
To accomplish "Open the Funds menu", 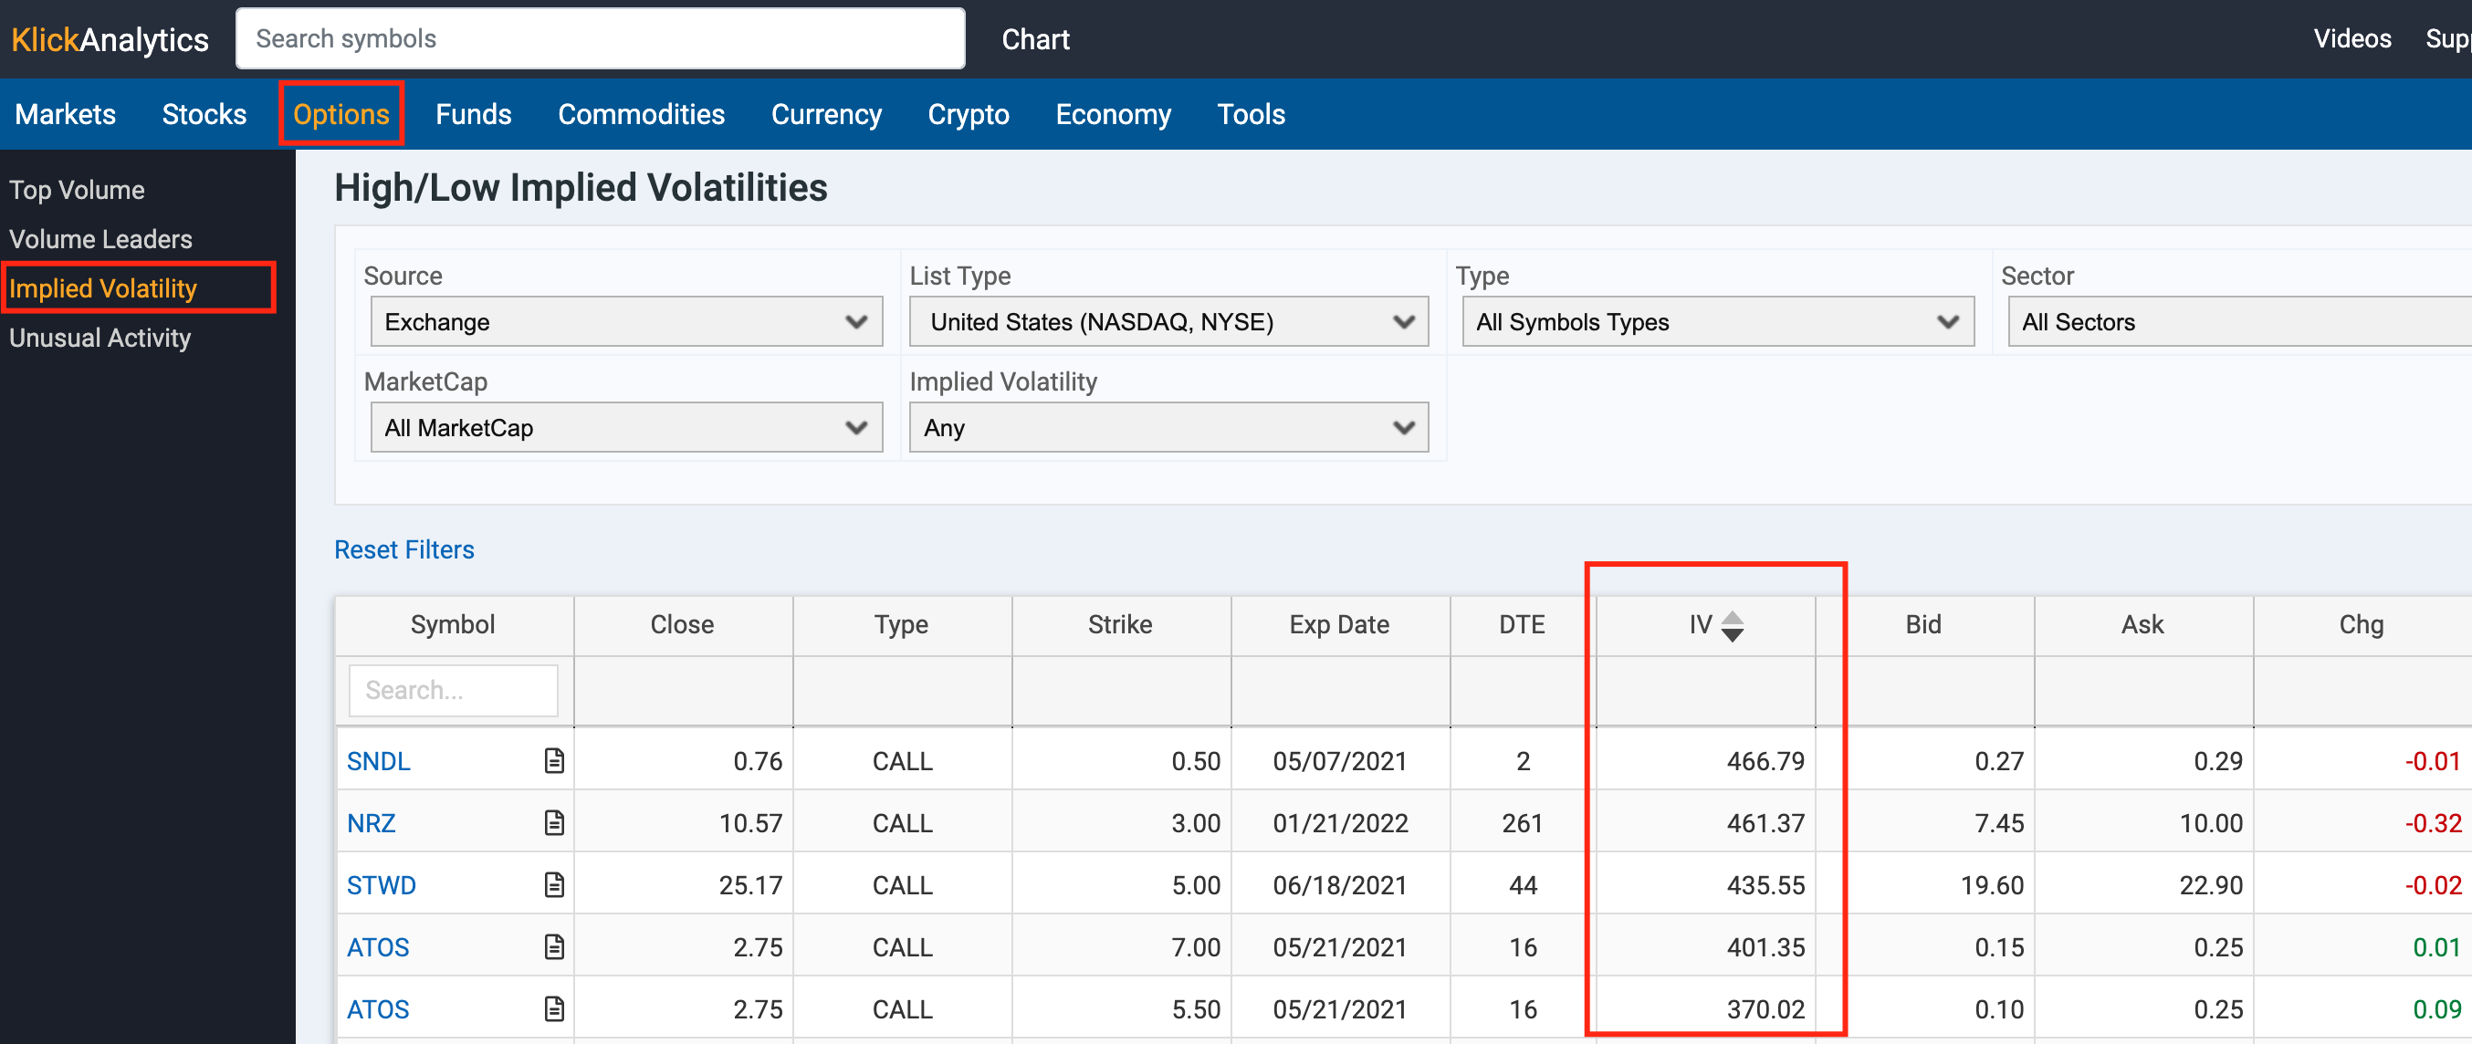I will tap(473, 114).
